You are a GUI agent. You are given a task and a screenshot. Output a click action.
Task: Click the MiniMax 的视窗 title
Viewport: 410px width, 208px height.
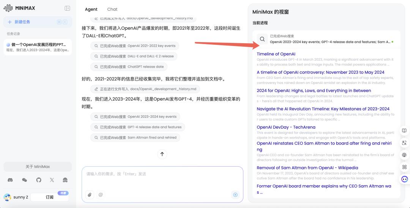(x=270, y=12)
